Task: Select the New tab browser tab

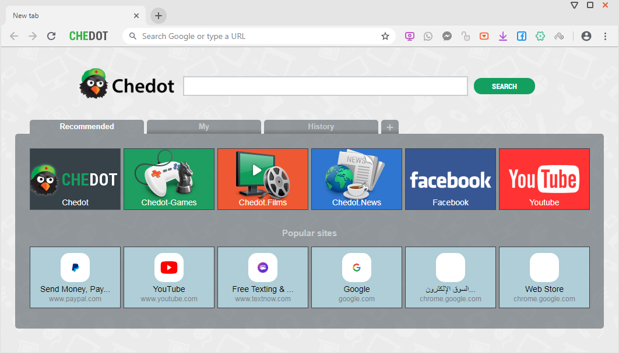Action: pos(75,16)
